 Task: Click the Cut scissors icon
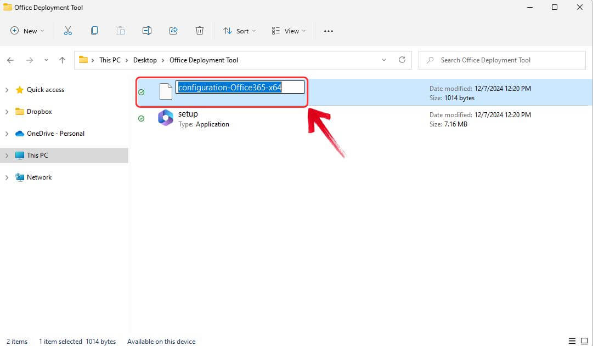click(x=67, y=31)
